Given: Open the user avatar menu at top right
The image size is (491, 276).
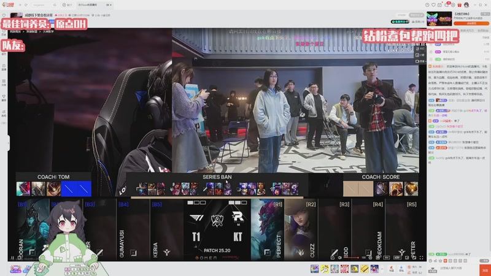Looking at the screenshot, I should 466,5.
